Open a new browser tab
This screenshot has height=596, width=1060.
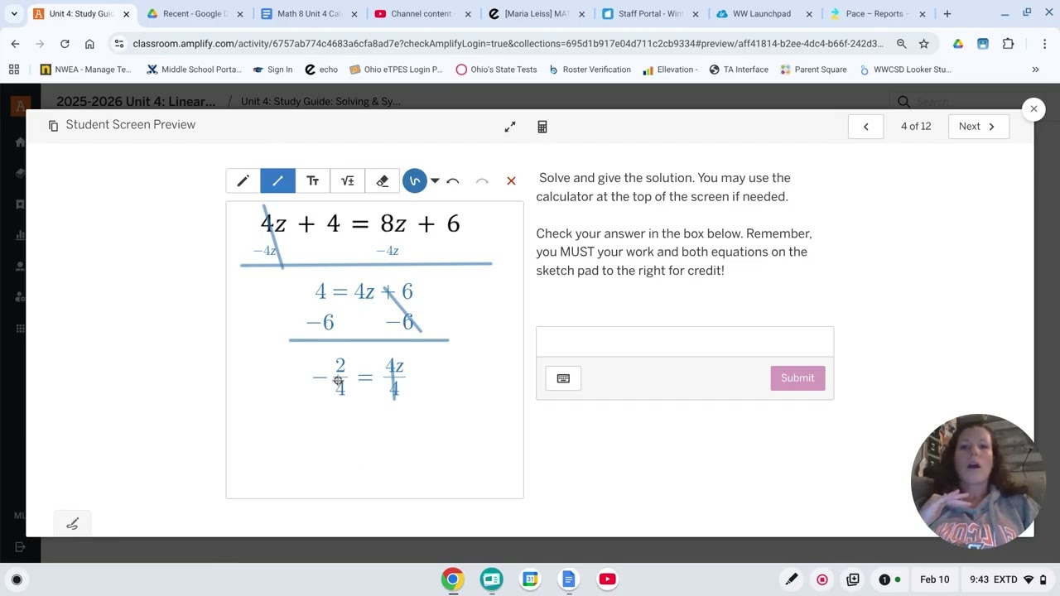pyautogui.click(x=947, y=14)
